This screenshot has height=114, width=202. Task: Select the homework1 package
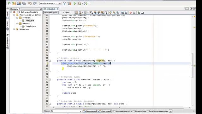[27, 18]
